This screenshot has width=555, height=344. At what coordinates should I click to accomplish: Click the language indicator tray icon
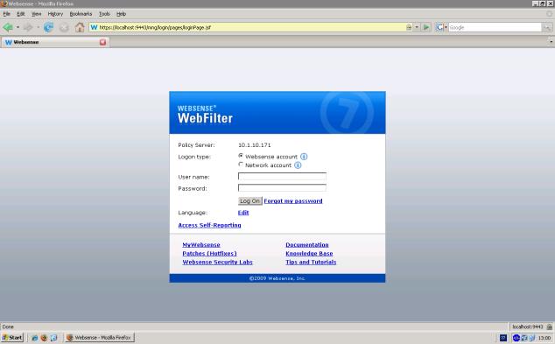[503, 338]
